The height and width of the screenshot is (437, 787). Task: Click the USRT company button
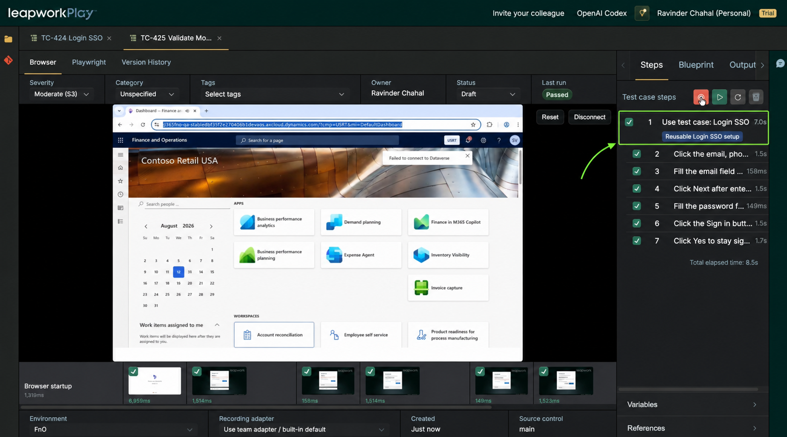452,140
